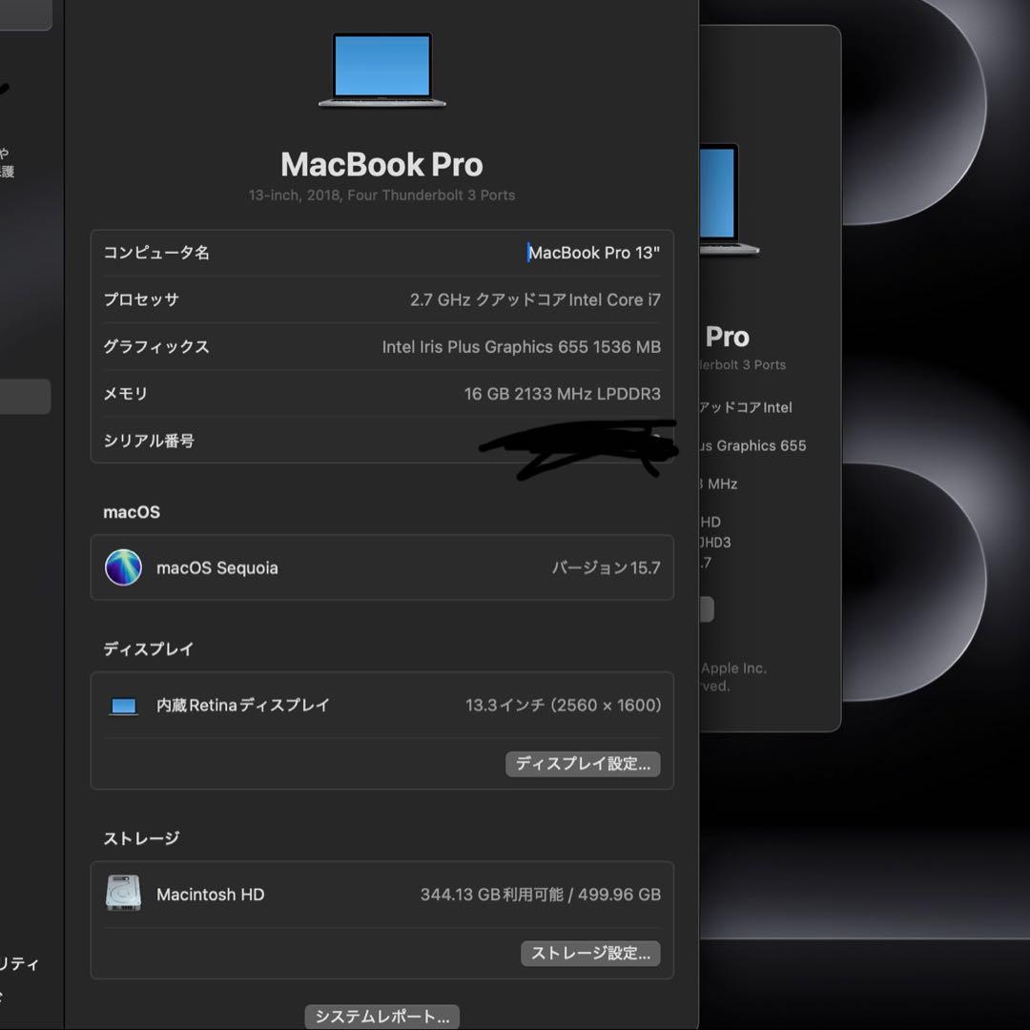Image resolution: width=1030 pixels, height=1030 pixels.
Task: Open the アクセシビリティ sidebar entry
Action: (21, 964)
